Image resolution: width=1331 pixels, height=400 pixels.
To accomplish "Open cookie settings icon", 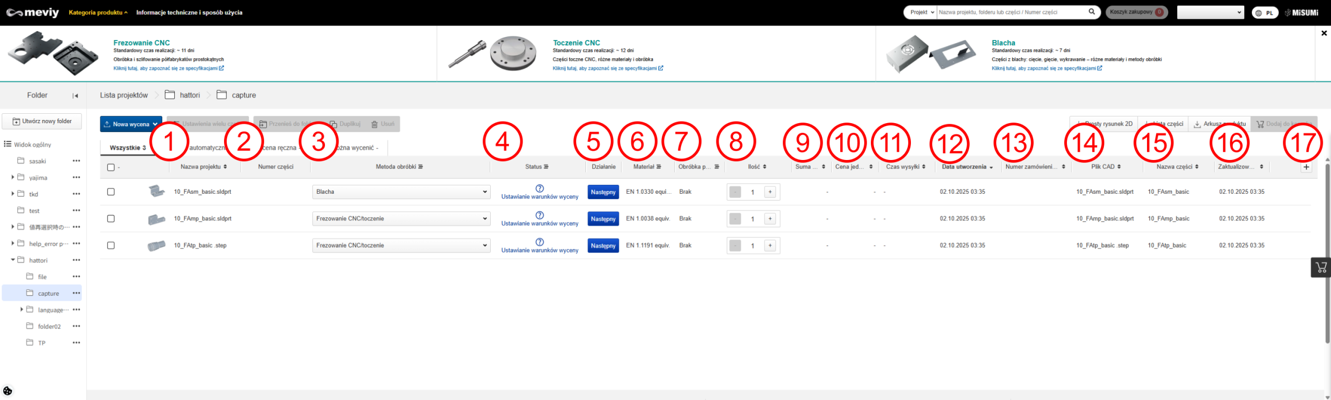I will point(8,391).
